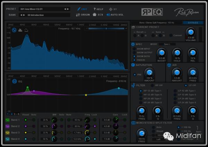Click the HOLD knob

point(177,53)
